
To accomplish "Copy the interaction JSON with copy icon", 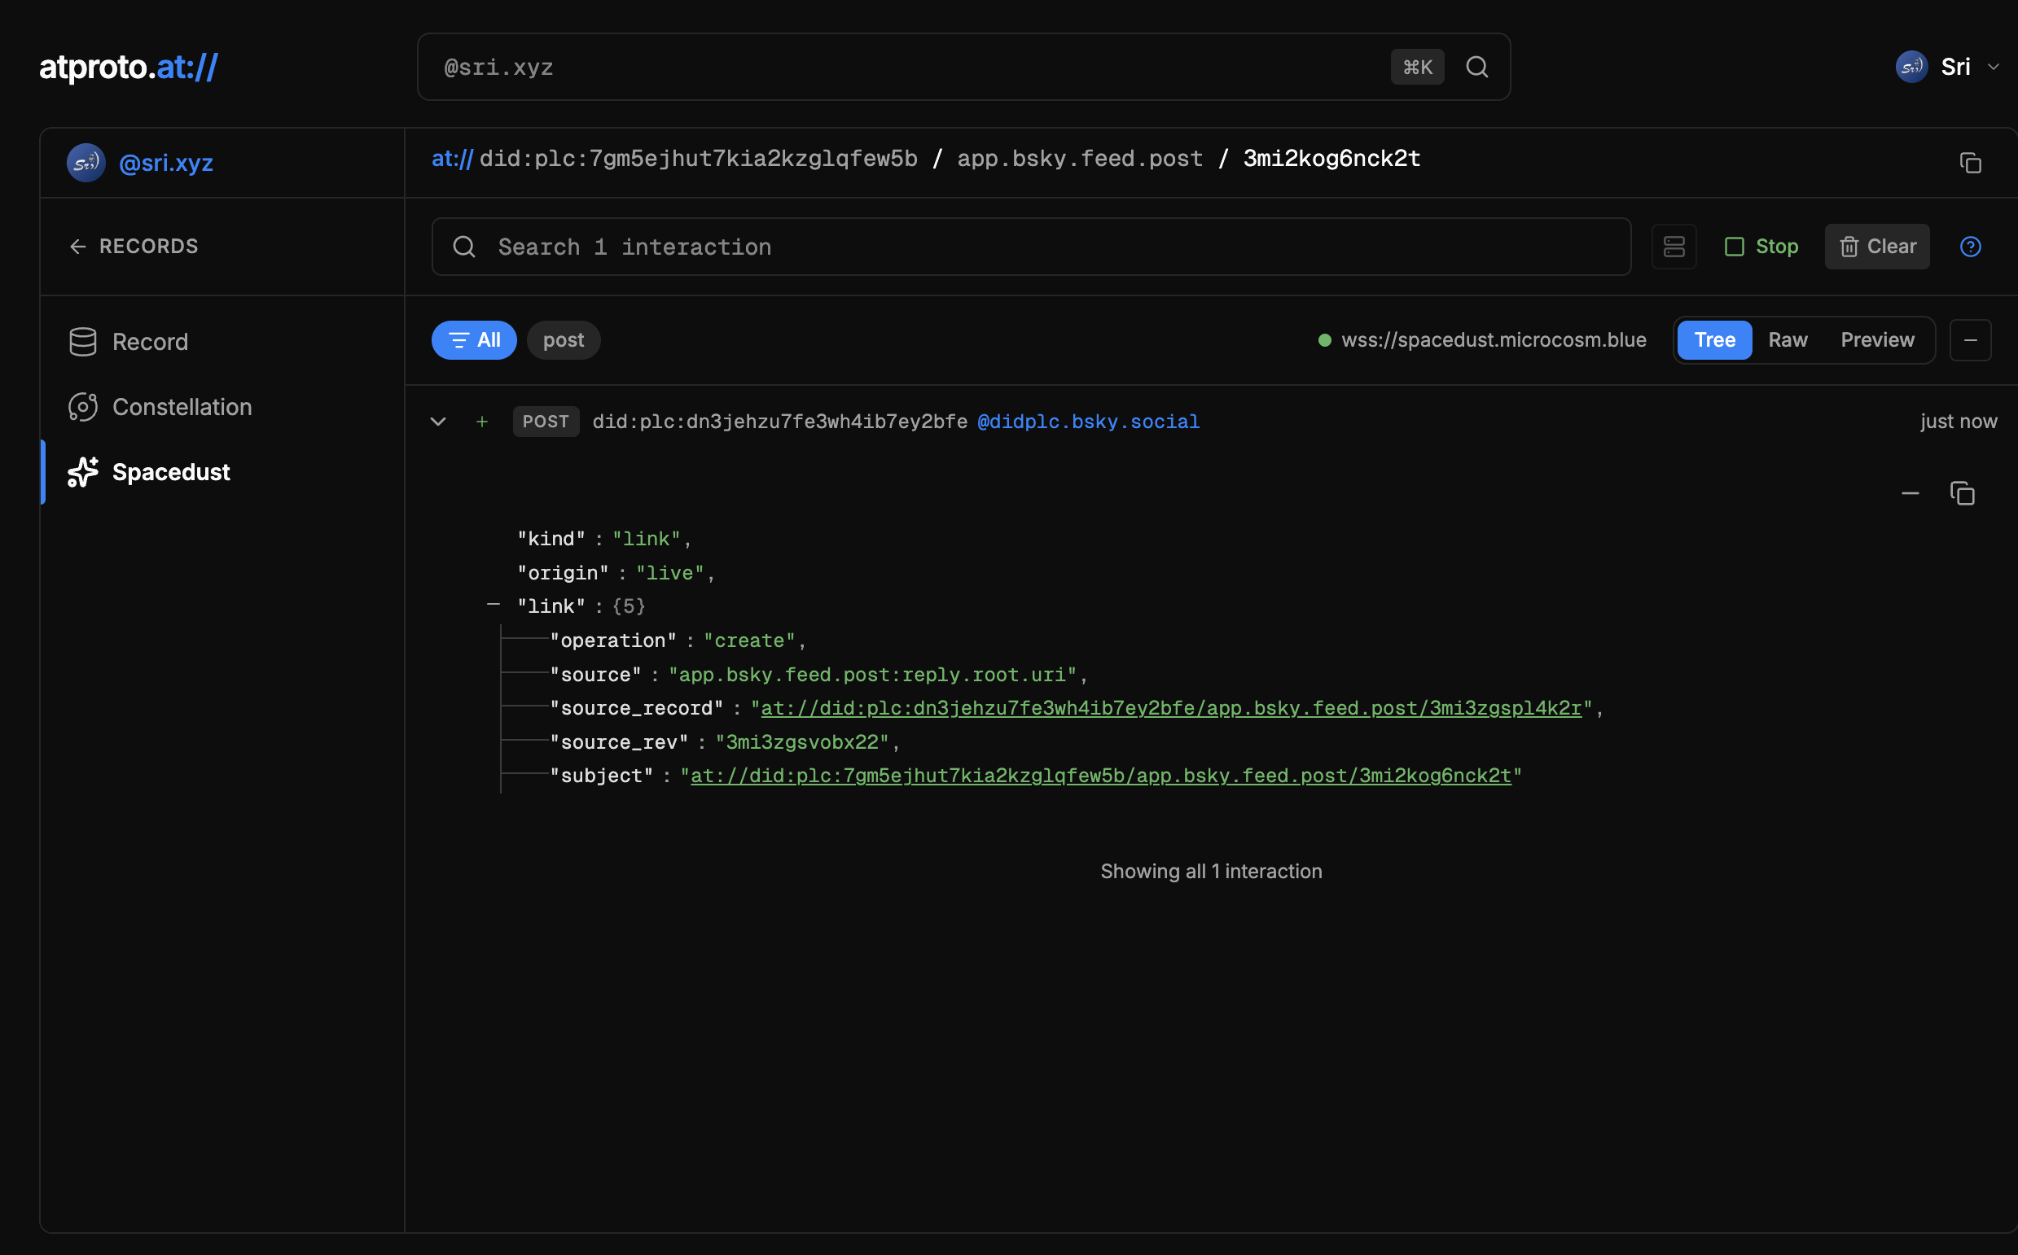I will (x=1962, y=494).
